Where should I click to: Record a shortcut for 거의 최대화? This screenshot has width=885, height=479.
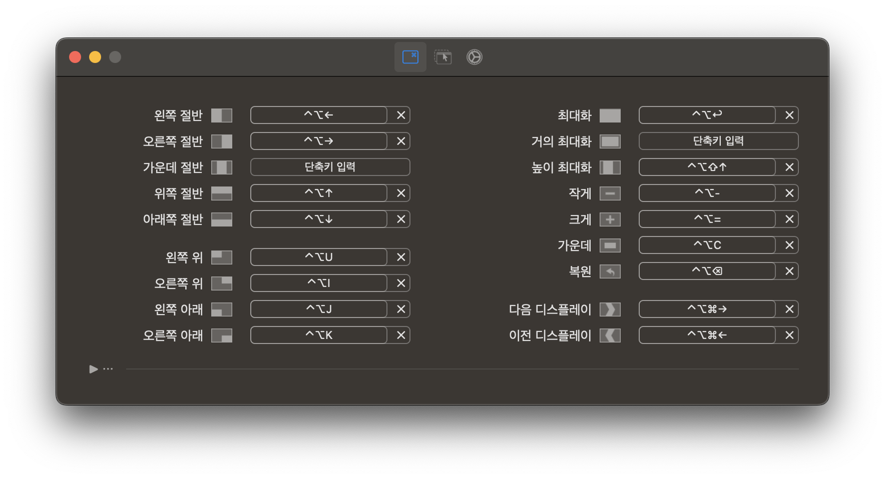pyautogui.click(x=719, y=141)
